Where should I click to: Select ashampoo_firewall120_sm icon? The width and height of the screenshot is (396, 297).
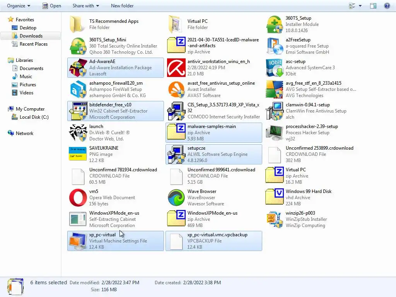(x=78, y=89)
